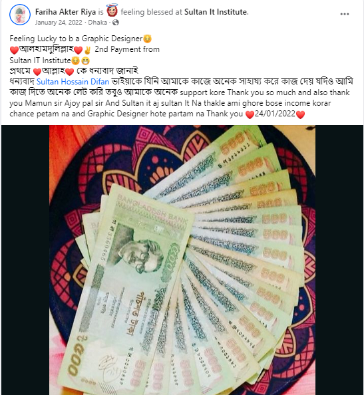Image resolution: width=364 pixels, height=395 pixels.
Task: Open tagged profile Sultan Hossain Difan
Action: pyautogui.click(x=73, y=82)
